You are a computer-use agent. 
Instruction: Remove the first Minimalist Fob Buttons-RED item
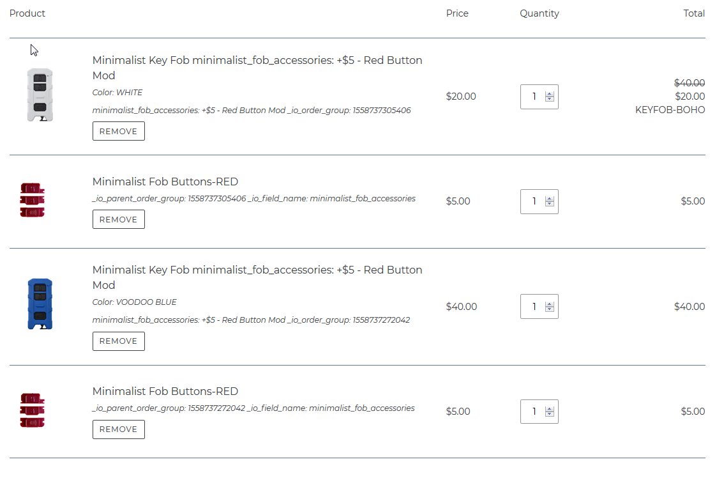(x=119, y=219)
